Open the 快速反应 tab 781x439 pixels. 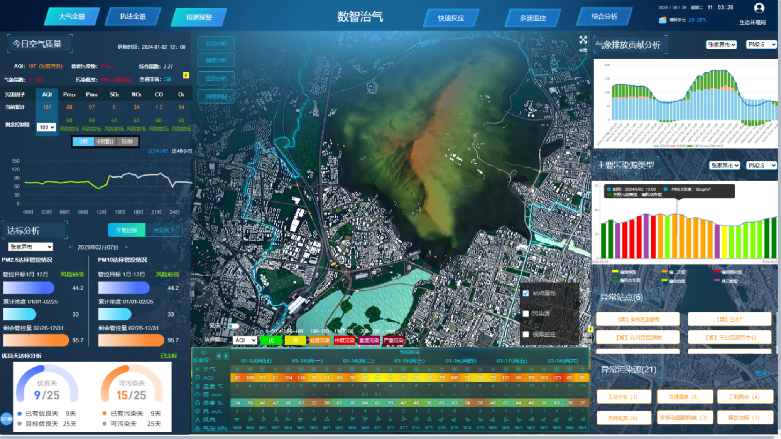tap(451, 18)
